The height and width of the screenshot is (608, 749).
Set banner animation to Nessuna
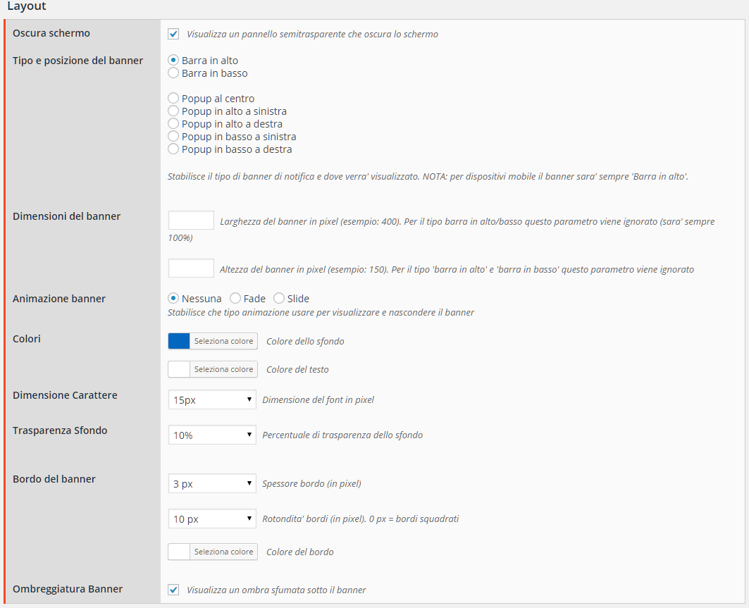173,299
